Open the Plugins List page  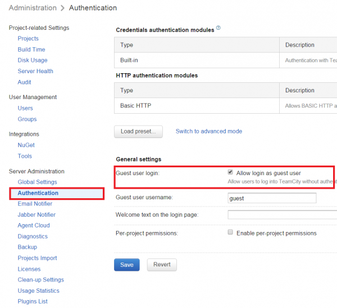33,301
